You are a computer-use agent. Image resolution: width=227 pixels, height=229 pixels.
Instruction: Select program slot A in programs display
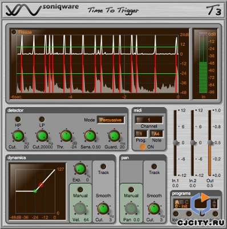pyautogui.click(x=177, y=202)
